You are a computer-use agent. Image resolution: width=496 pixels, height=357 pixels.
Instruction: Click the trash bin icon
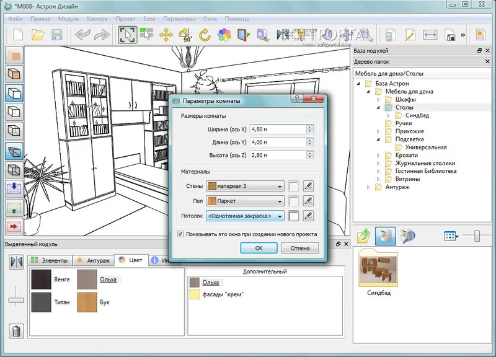[16, 331]
